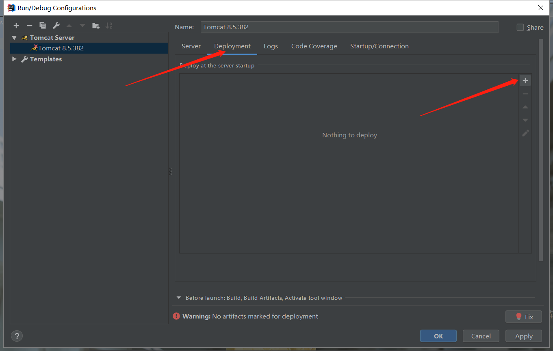
Task: Switch to the Server tab
Action: [191, 46]
